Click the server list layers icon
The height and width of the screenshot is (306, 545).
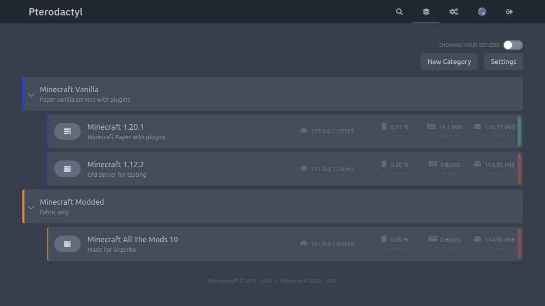click(x=426, y=12)
